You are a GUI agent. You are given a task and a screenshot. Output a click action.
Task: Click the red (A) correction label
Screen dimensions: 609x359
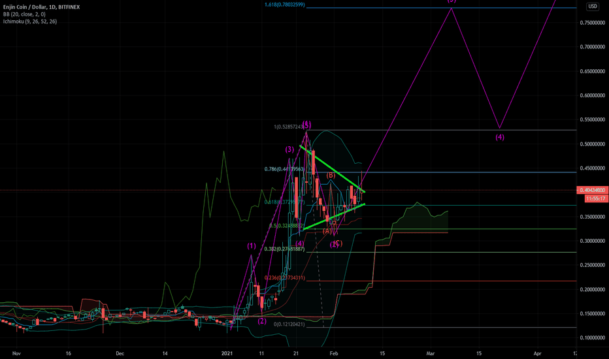pyautogui.click(x=327, y=231)
